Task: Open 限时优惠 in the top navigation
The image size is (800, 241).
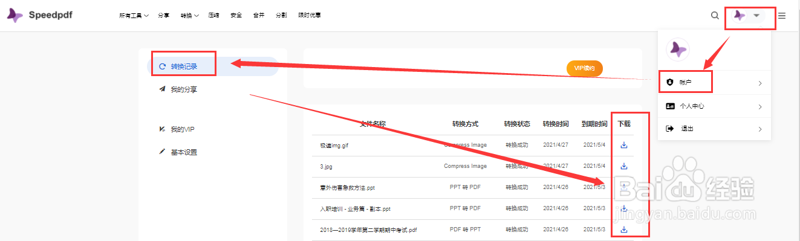Action: coord(310,16)
